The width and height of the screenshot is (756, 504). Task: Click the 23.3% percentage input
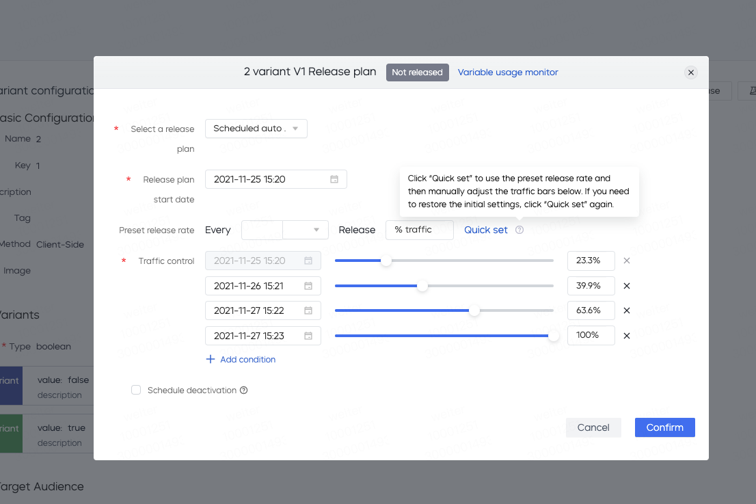coord(591,261)
